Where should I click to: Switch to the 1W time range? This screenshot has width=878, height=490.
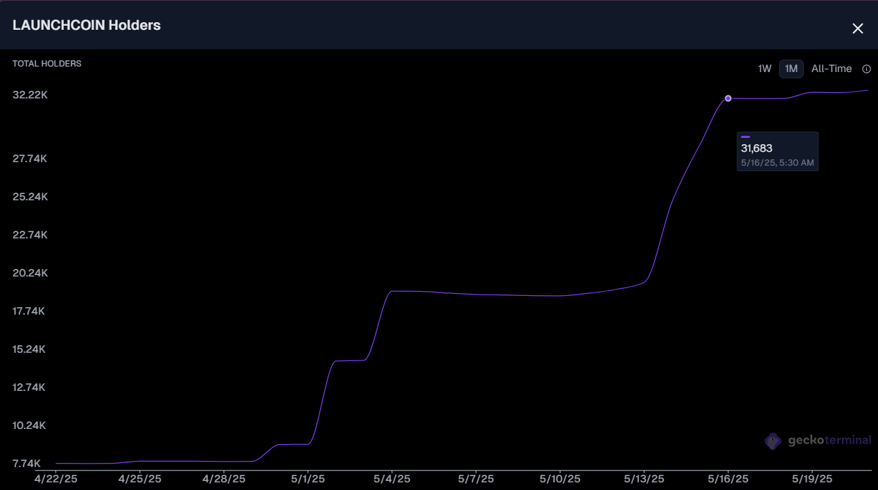pyautogui.click(x=764, y=69)
